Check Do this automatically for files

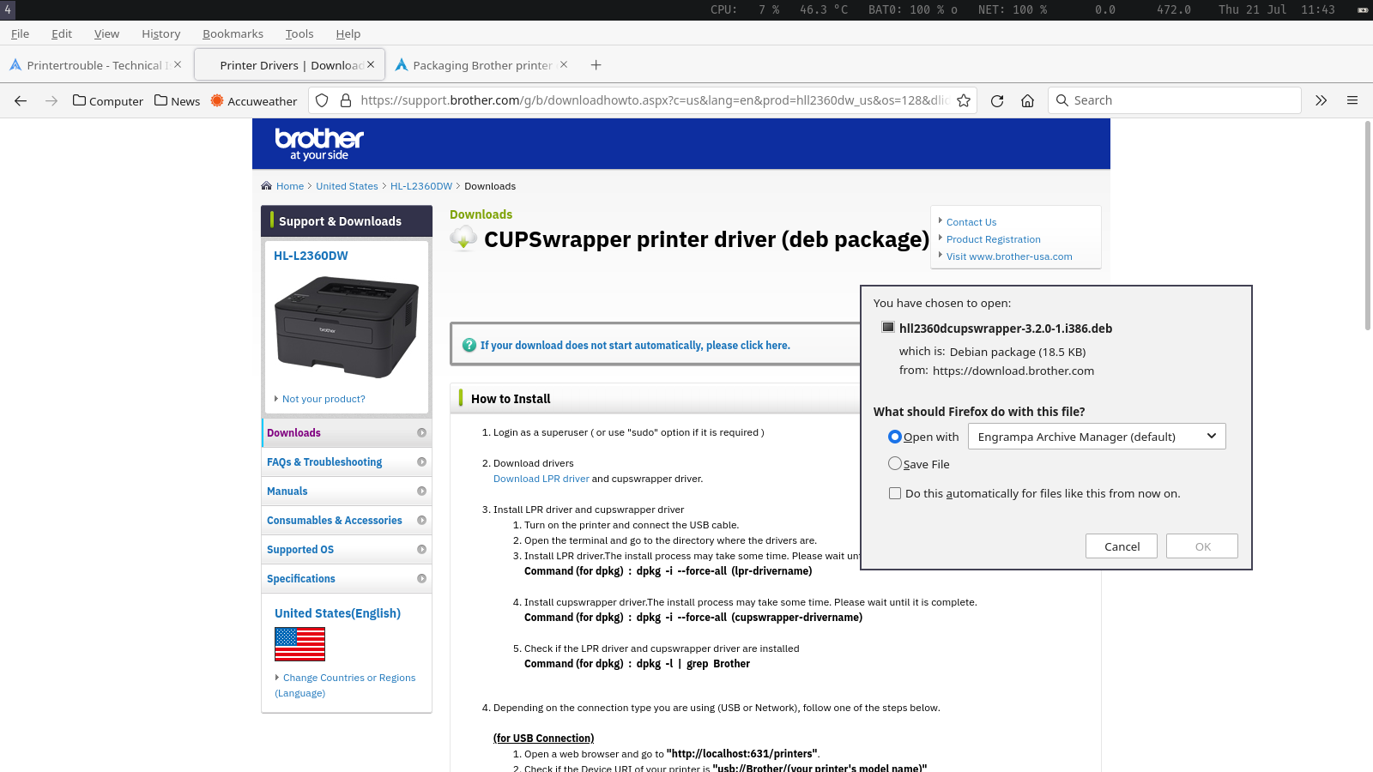click(x=895, y=493)
